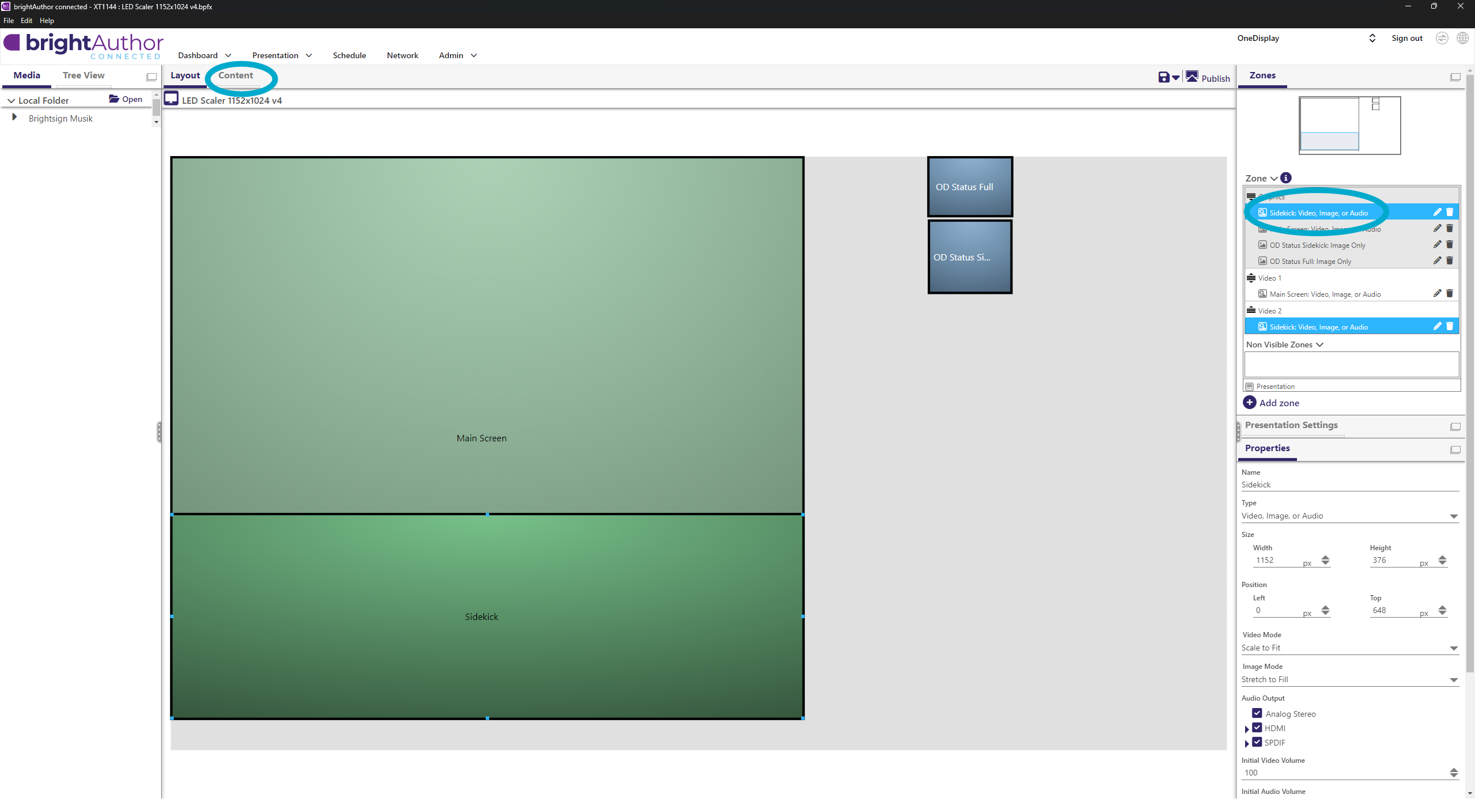The height and width of the screenshot is (802, 1475).
Task: Click the plus icon for Add zone
Action: point(1249,403)
